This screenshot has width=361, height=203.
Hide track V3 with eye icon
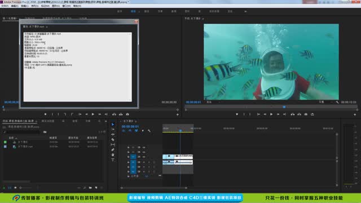[x=144, y=147]
